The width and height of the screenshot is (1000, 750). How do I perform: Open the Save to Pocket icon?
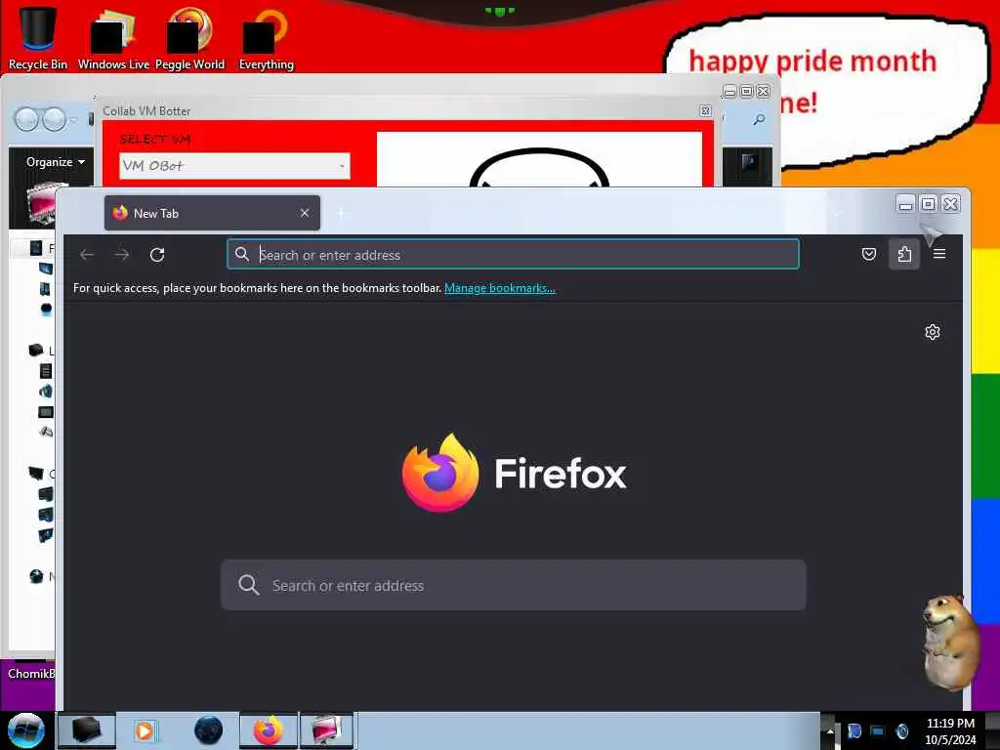click(868, 255)
